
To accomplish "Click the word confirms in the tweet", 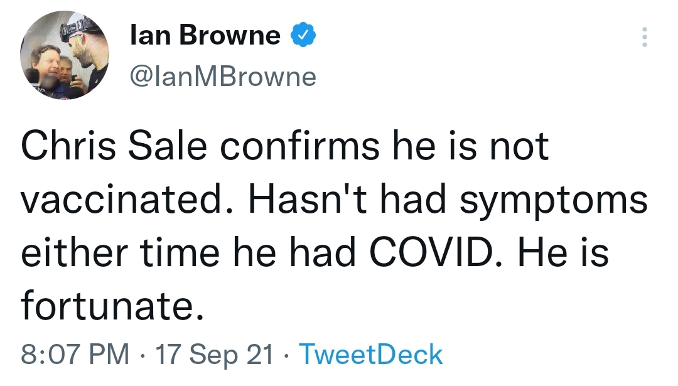I will pyautogui.click(x=299, y=146).
